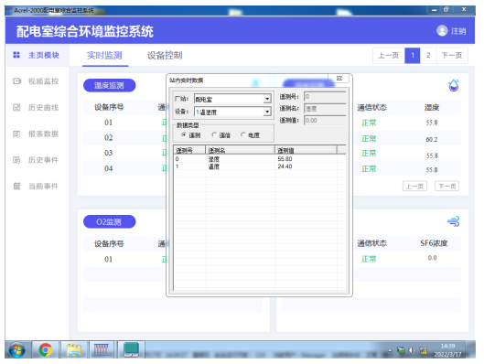
Task: Click device 01 in the O2监测 table
Action: [x=108, y=259]
